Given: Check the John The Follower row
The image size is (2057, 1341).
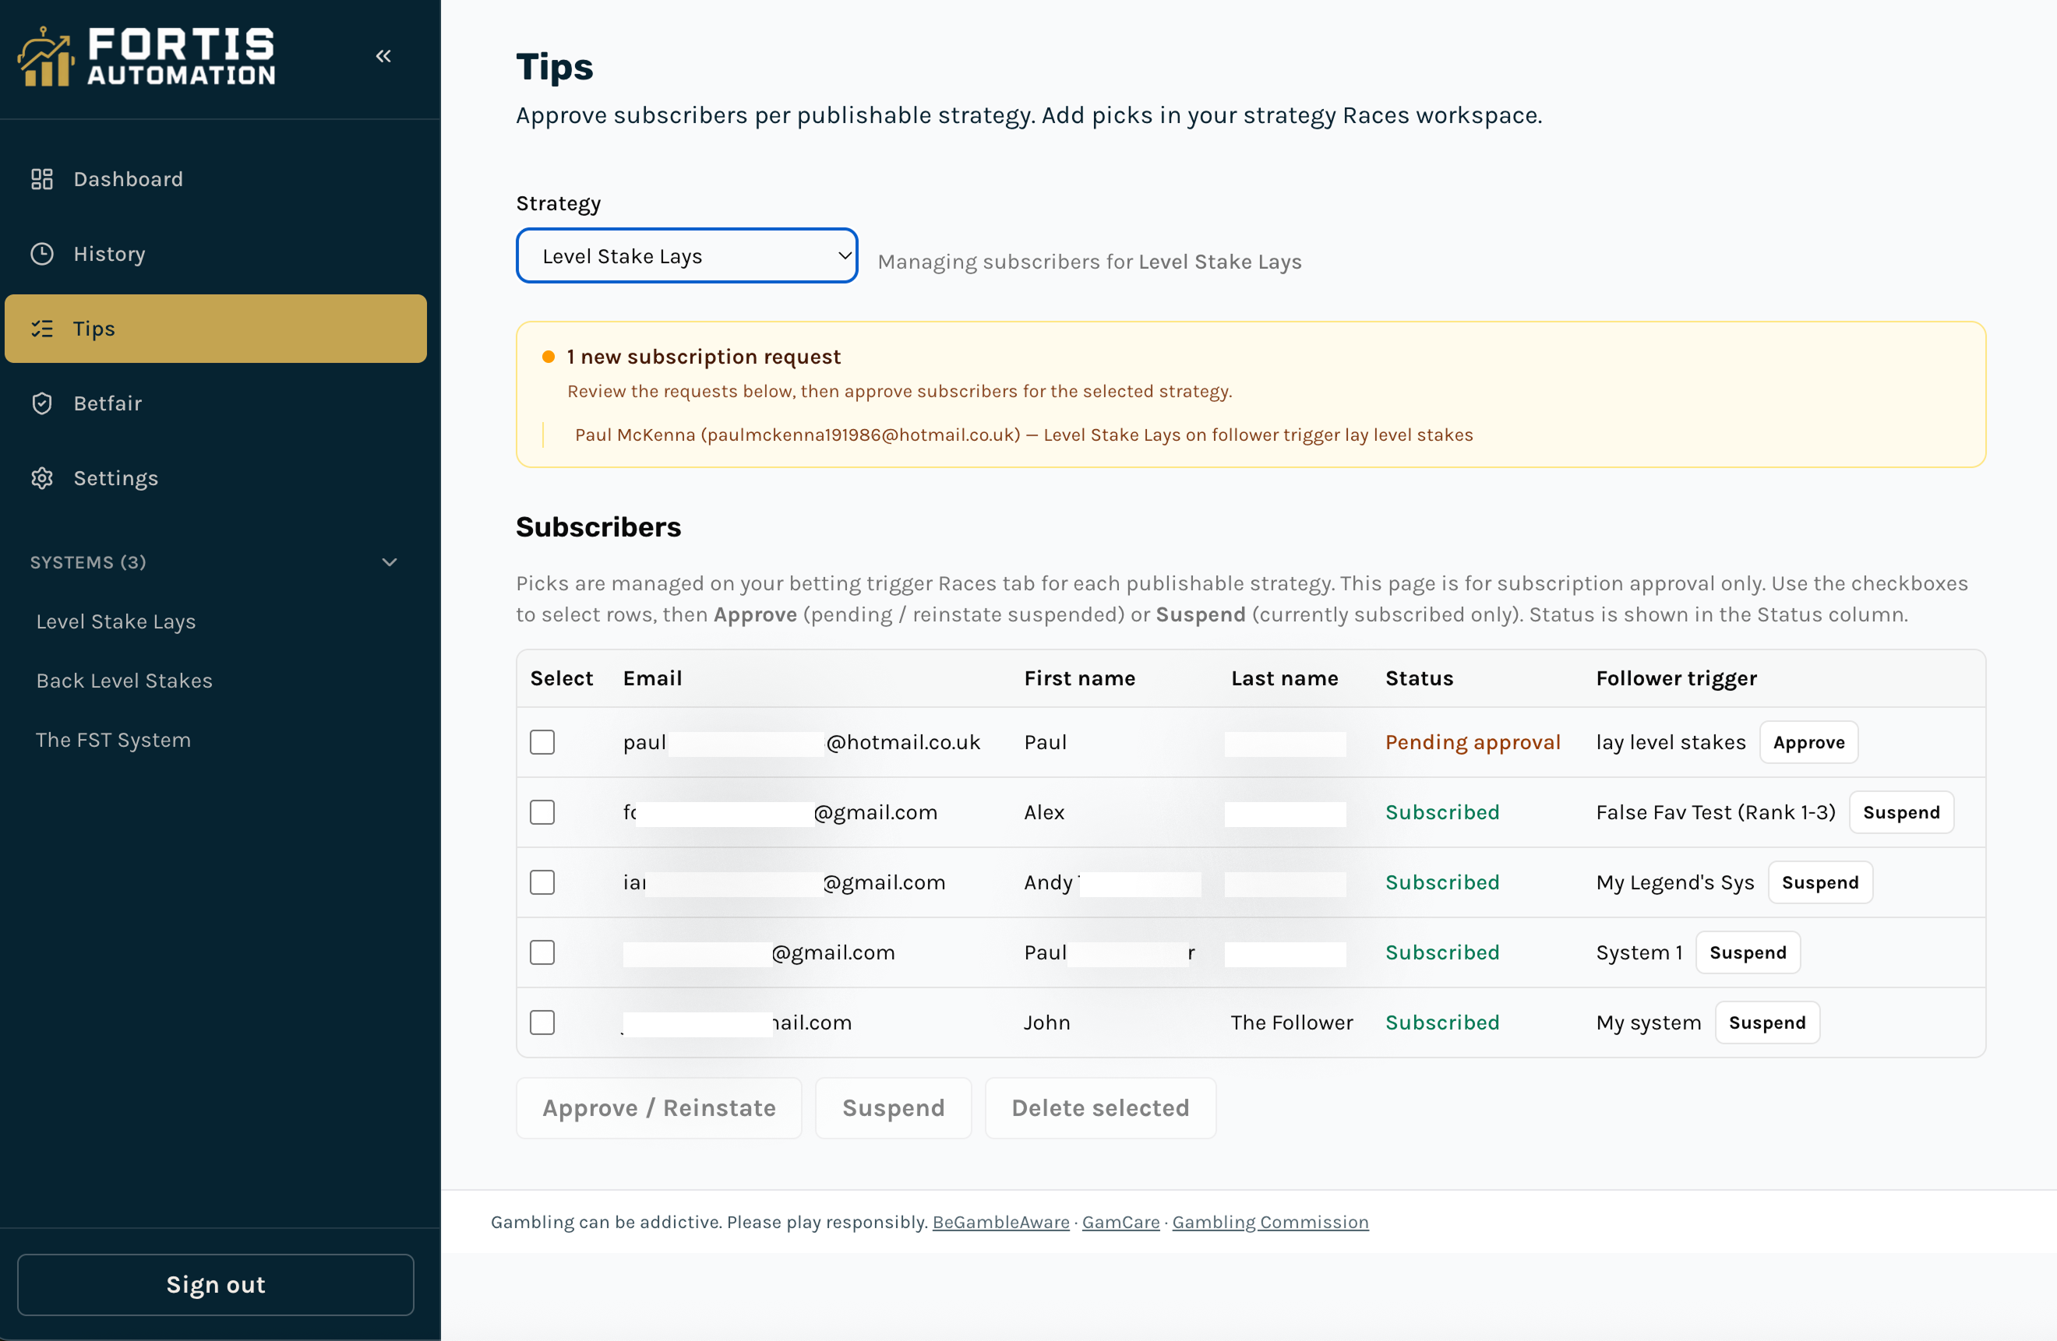Looking at the screenshot, I should [542, 1022].
